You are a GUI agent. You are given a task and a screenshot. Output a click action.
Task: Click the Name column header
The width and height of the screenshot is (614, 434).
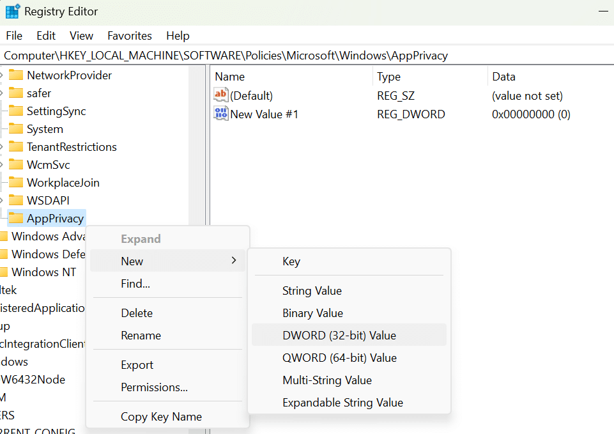click(x=291, y=76)
